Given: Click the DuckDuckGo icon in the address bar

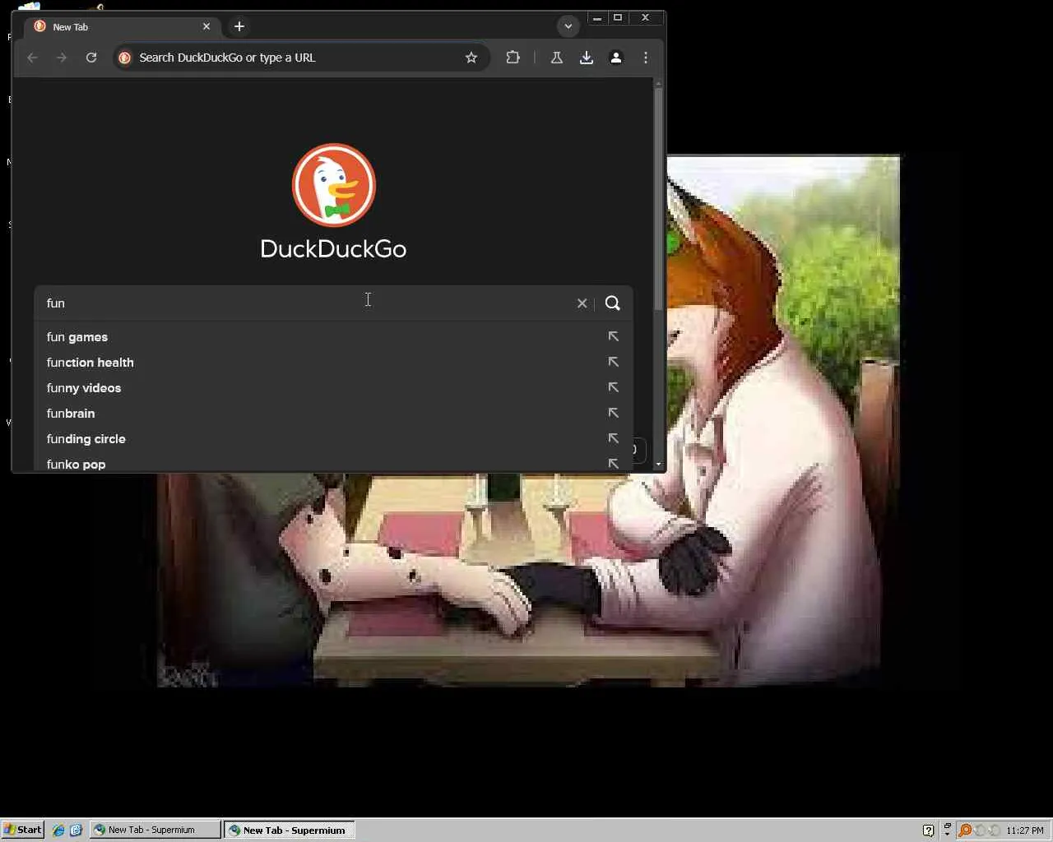Looking at the screenshot, I should point(125,58).
